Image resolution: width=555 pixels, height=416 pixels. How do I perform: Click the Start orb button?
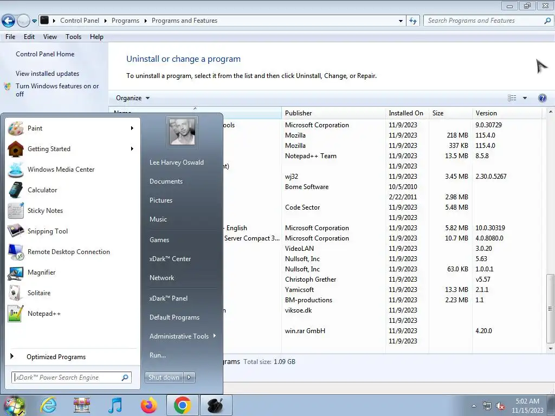(x=14, y=406)
